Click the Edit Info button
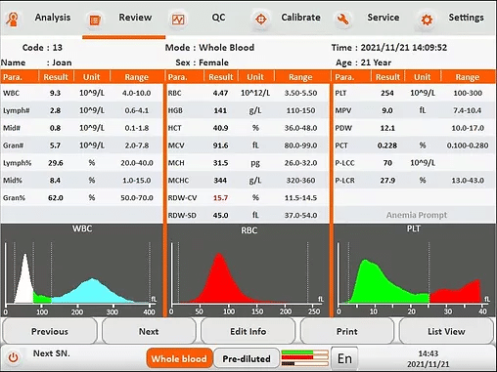Image resolution: width=497 pixels, height=372 pixels. pyautogui.click(x=248, y=331)
